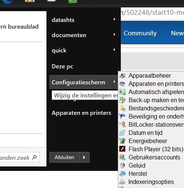Open Afsluiten options arrow

(84, 158)
